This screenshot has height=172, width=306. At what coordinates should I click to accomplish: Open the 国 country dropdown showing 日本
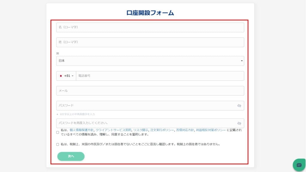150,61
